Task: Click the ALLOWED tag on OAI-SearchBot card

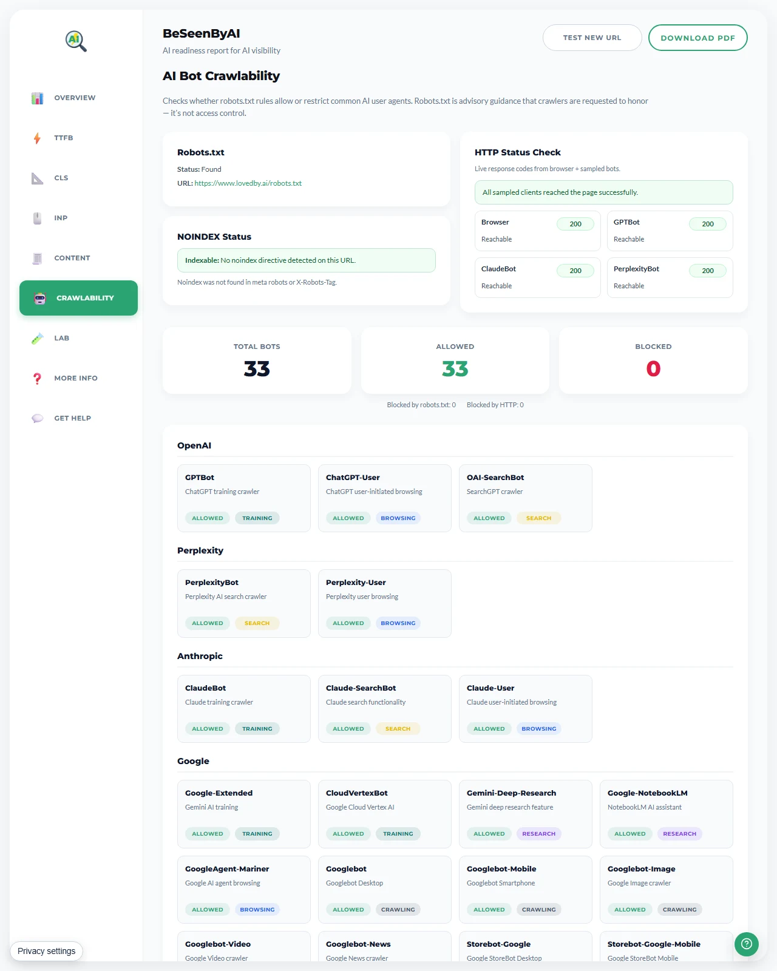Action: click(x=489, y=518)
